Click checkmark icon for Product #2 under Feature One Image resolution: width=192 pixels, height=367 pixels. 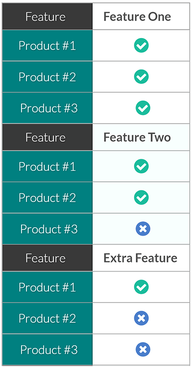(x=141, y=76)
